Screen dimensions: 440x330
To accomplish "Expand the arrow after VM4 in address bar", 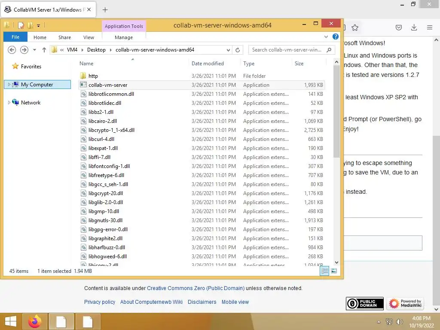I will tap(82, 50).
